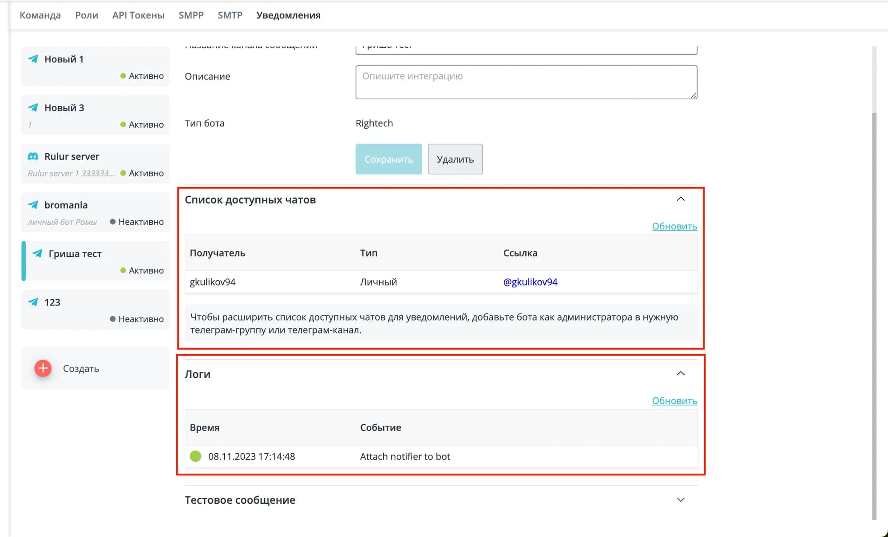
Task: Click Telegram icon next to 123
Action: (33, 302)
